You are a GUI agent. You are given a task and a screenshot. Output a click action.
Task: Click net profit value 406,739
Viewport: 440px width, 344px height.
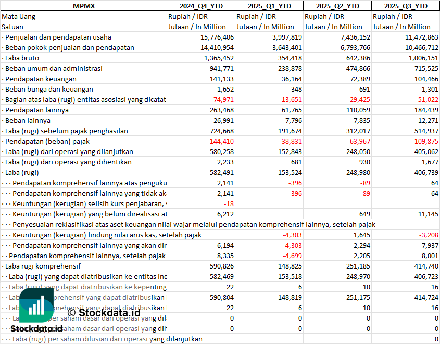(x=426, y=172)
